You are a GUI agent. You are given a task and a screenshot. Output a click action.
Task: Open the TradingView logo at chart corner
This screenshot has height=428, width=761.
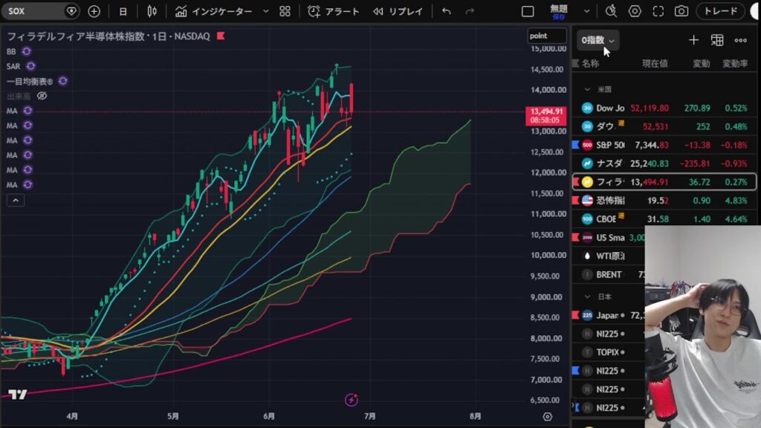point(18,394)
